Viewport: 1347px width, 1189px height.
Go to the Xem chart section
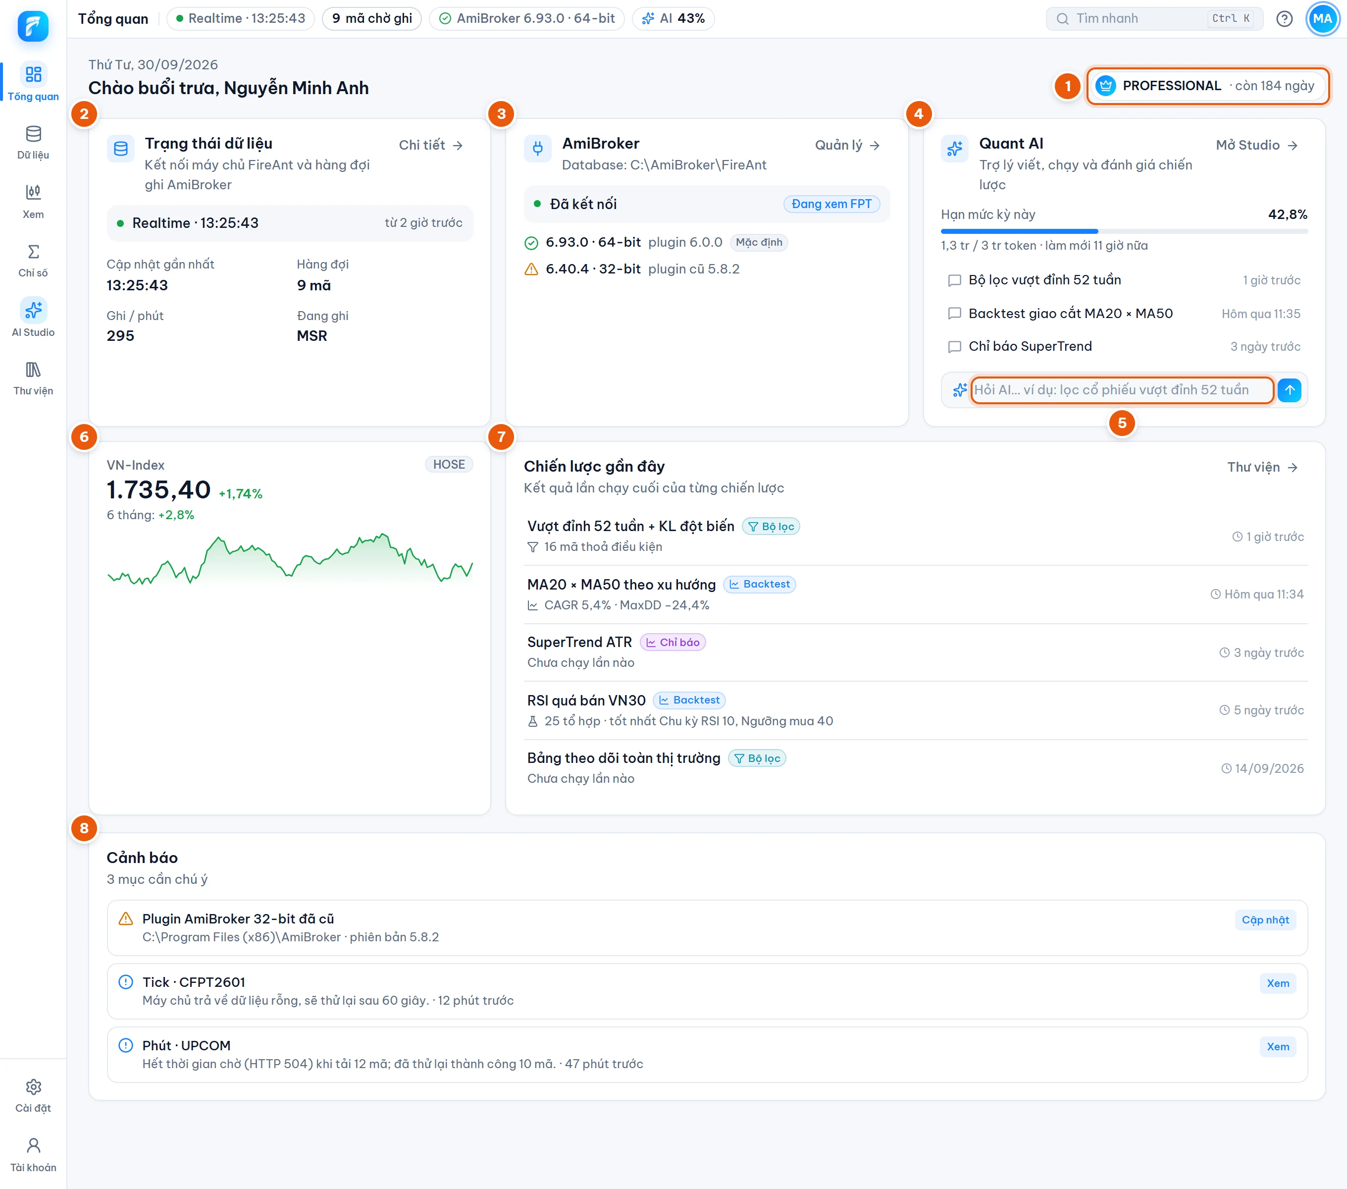coord(33,201)
